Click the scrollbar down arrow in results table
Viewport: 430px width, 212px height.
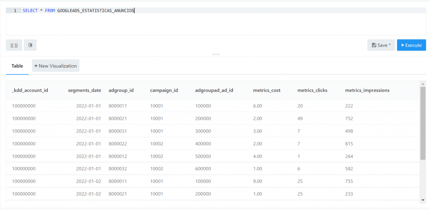pos(423,199)
